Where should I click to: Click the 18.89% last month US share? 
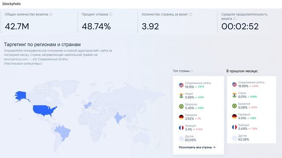[x=243, y=86]
